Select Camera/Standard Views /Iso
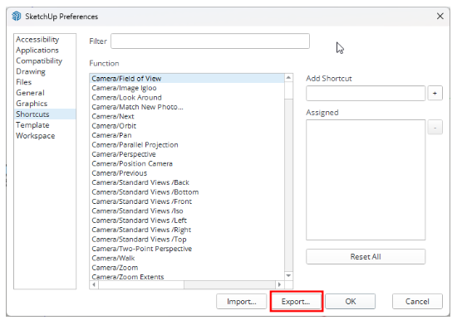 (187, 211)
